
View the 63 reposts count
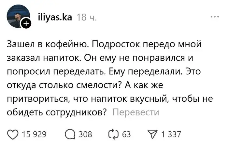click(x=126, y=134)
